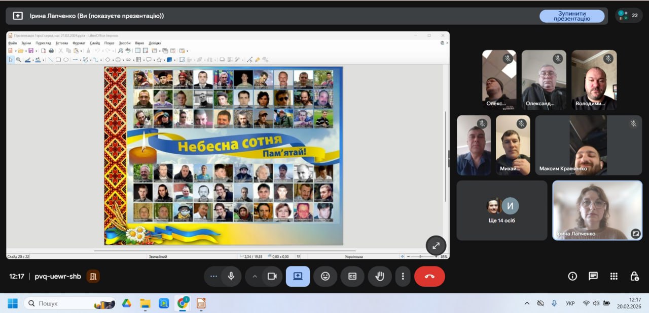Open meeting details info icon
Viewport: 649px width, 313px height.
tap(572, 276)
